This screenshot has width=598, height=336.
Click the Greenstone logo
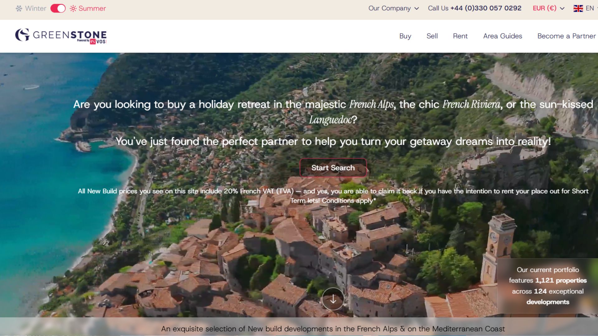pos(61,36)
